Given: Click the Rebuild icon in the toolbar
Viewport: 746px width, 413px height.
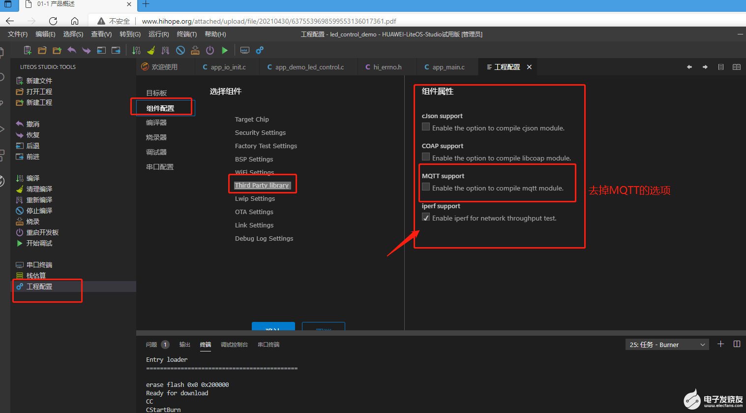Looking at the screenshot, I should point(165,50).
